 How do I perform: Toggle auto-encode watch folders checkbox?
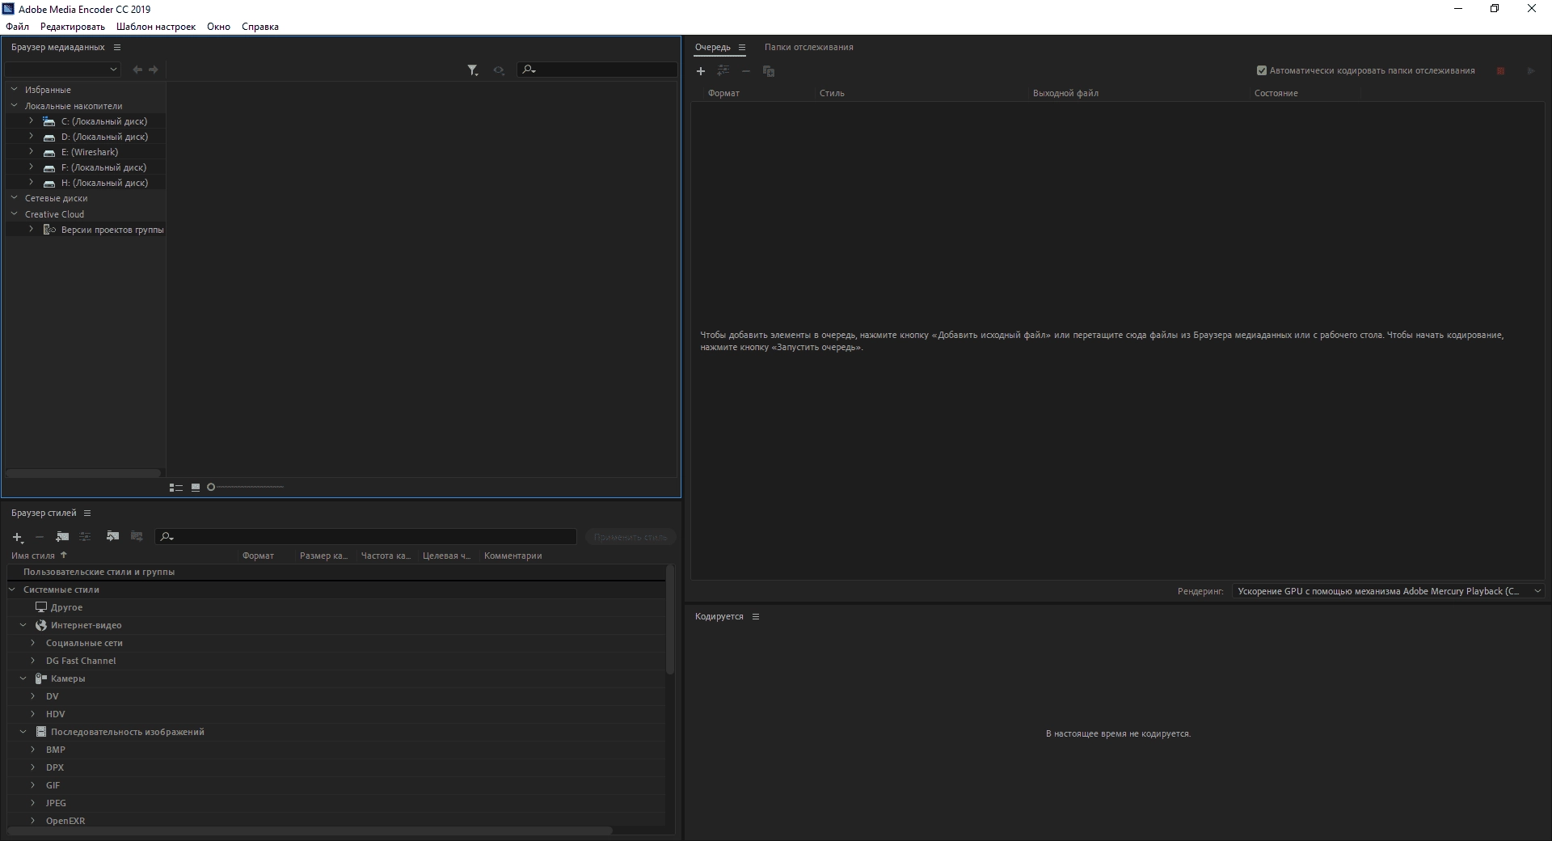(x=1262, y=71)
